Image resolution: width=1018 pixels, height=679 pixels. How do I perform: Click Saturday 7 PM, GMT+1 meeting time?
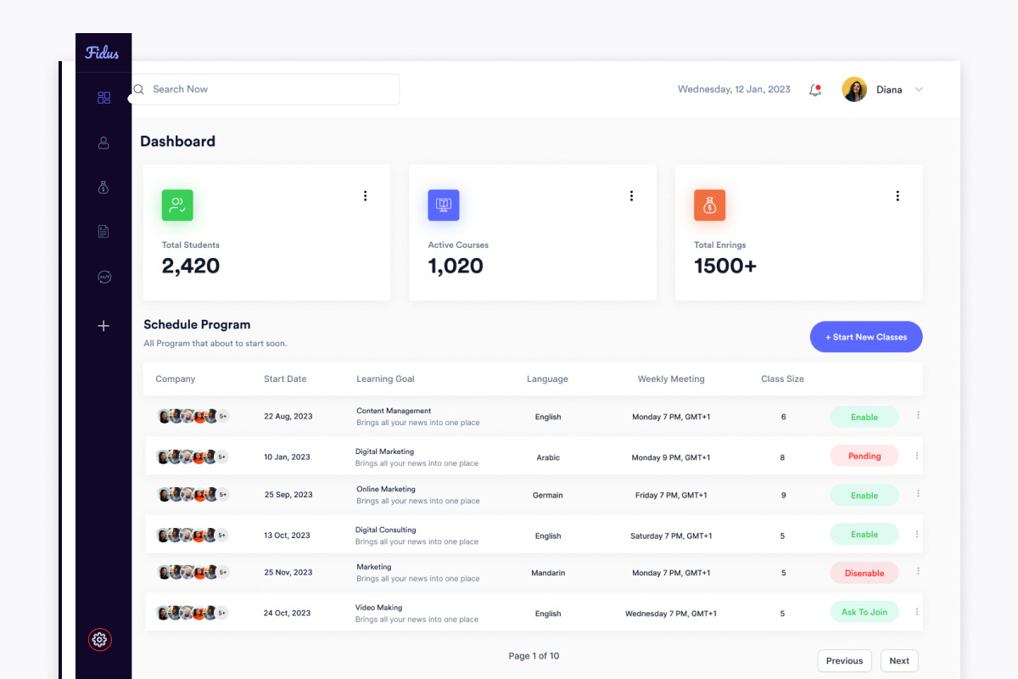coord(671,536)
